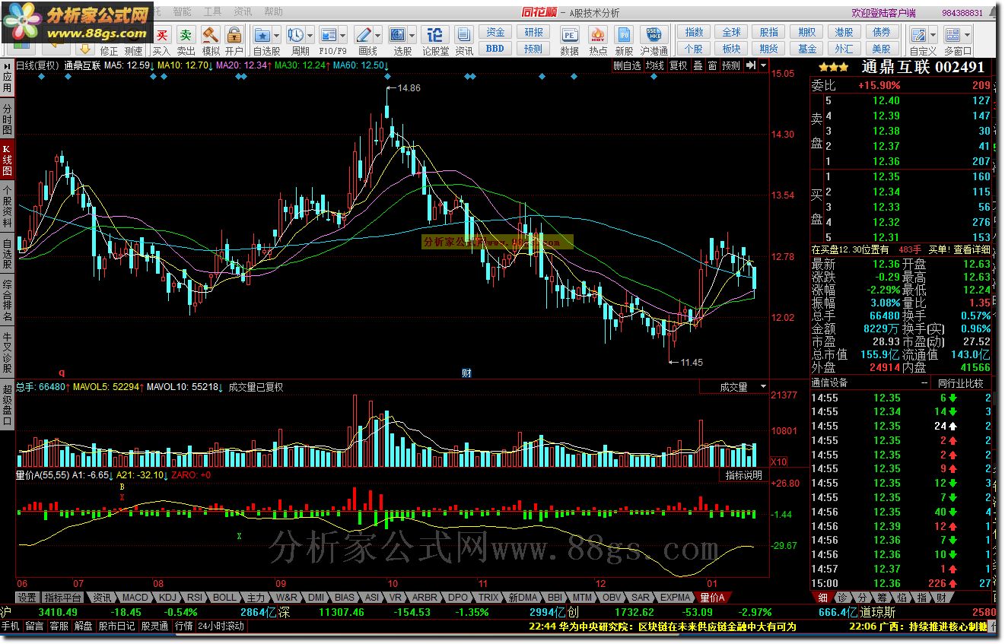Switch to 筹 tab below tick list

(883, 598)
